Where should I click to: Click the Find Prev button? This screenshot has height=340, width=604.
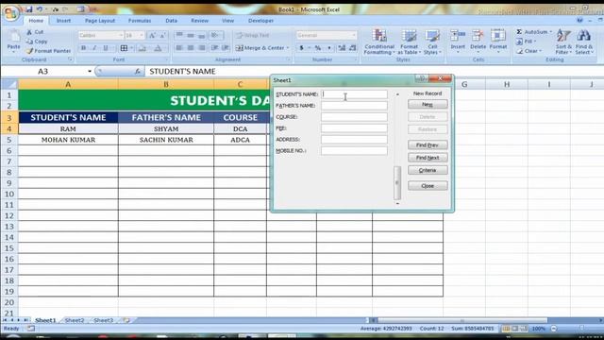point(428,144)
